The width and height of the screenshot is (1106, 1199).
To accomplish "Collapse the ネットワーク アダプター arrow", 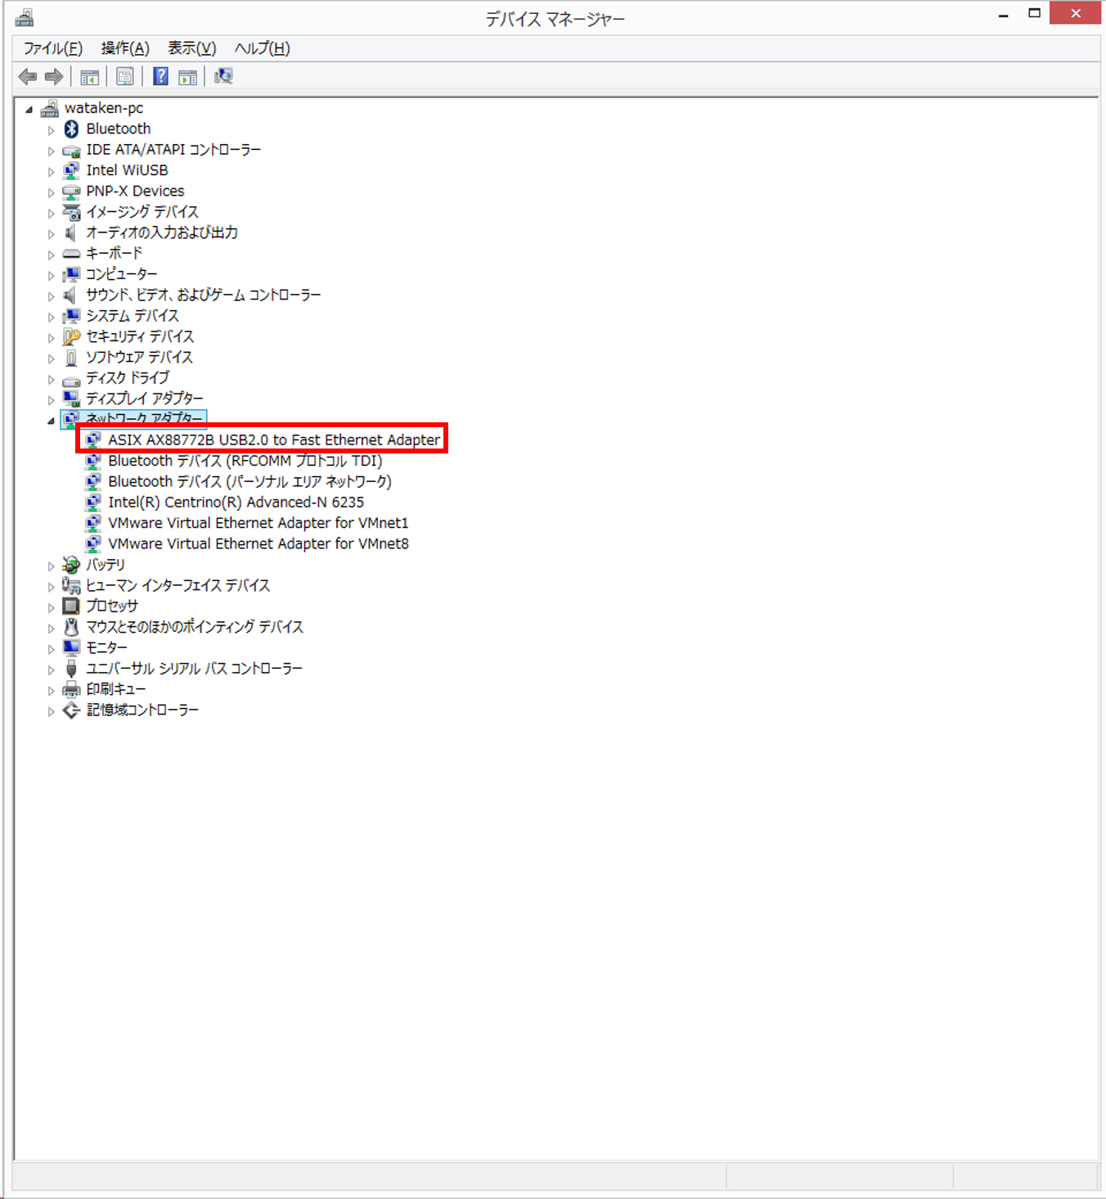I will [x=51, y=420].
